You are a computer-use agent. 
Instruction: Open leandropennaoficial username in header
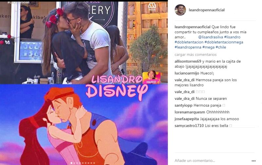(207, 10)
